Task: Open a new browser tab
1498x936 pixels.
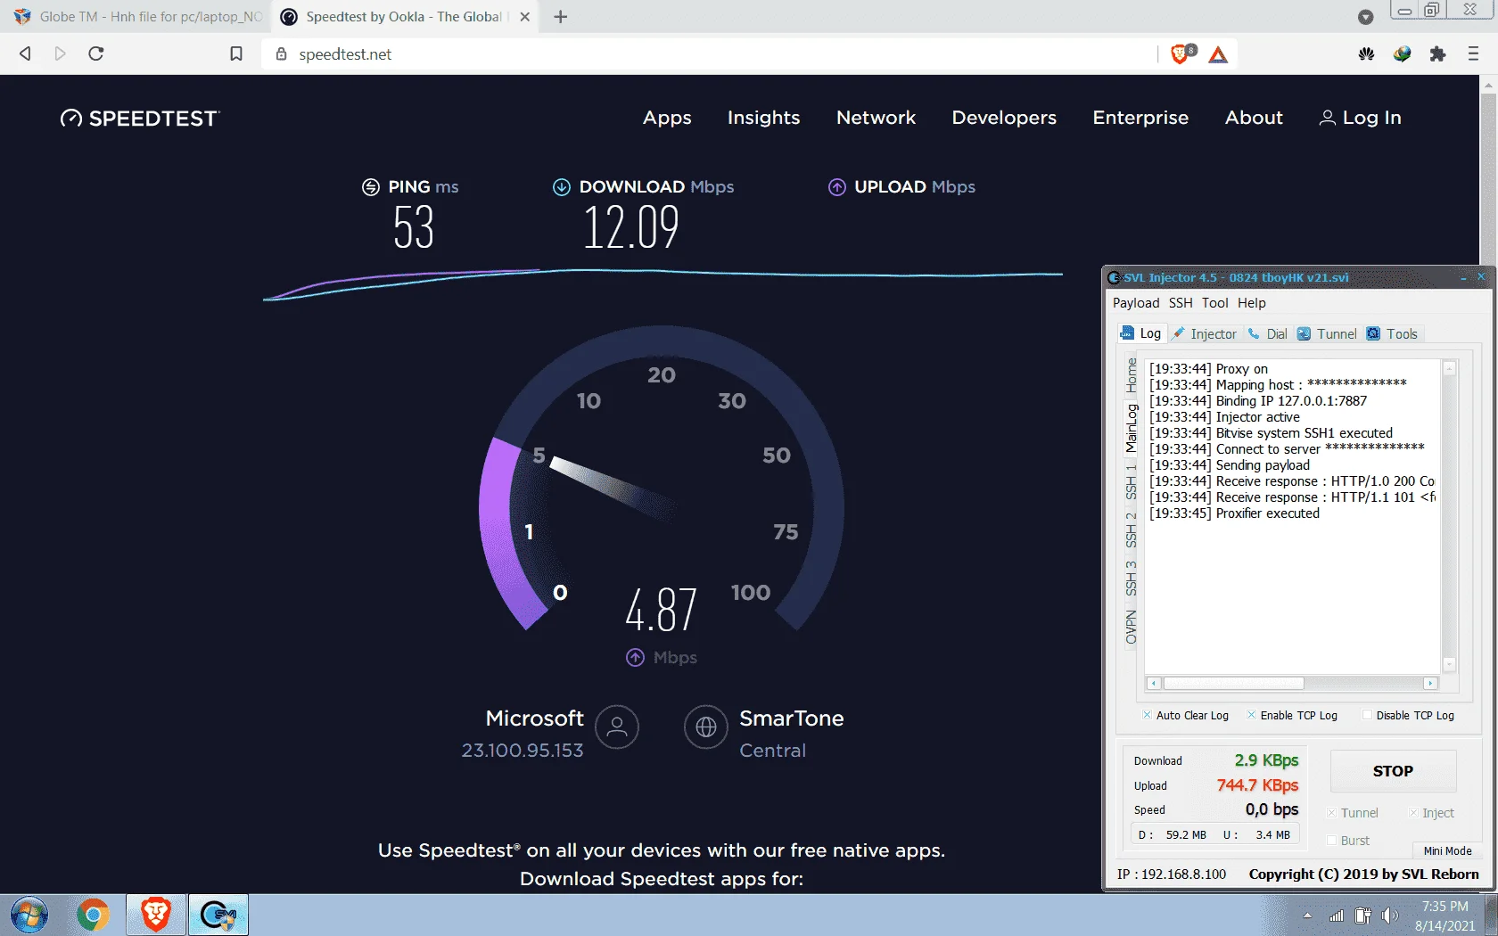Action: pyautogui.click(x=560, y=17)
